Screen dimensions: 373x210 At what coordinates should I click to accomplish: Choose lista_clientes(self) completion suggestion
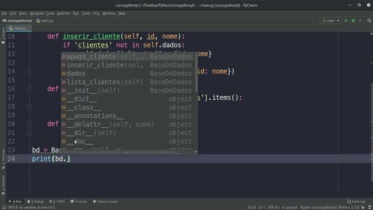pyautogui.click(x=128, y=82)
